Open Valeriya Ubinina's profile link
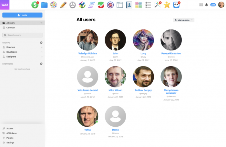Image resolution: width=226 pixels, height=147 pixels. click(87, 53)
